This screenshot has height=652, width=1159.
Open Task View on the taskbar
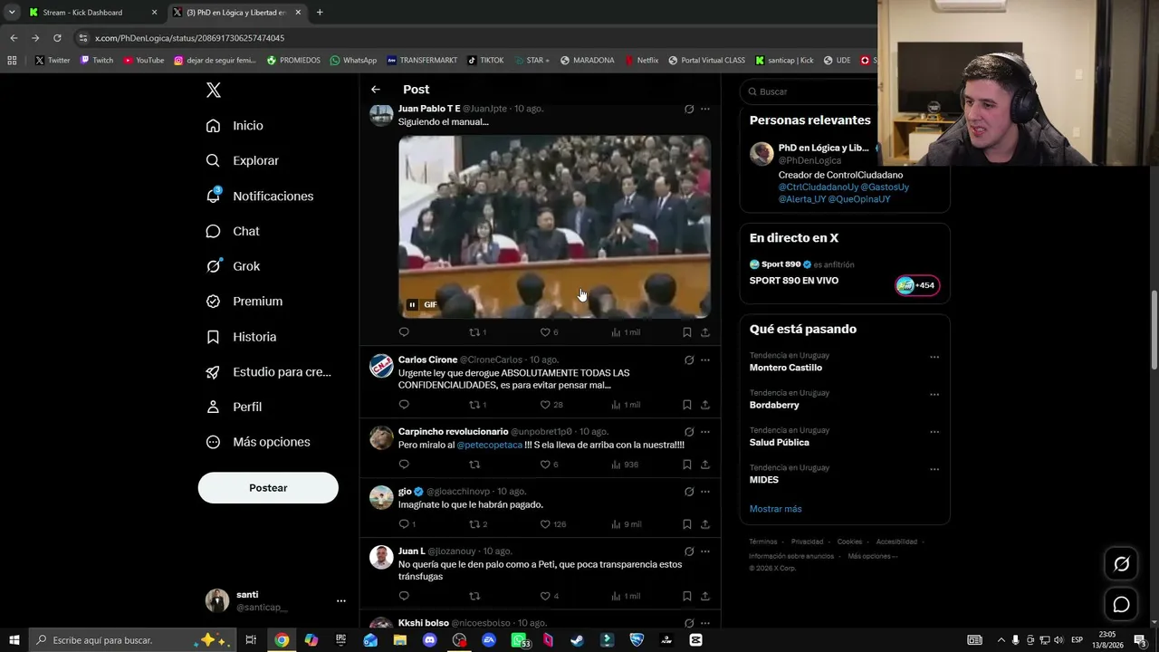[251, 640]
